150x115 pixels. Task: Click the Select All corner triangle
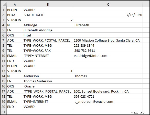[4, 5]
